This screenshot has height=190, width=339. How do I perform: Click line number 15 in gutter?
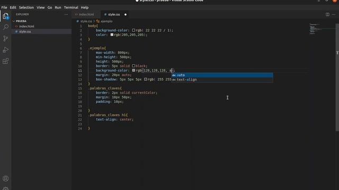pyautogui.click(x=80, y=88)
